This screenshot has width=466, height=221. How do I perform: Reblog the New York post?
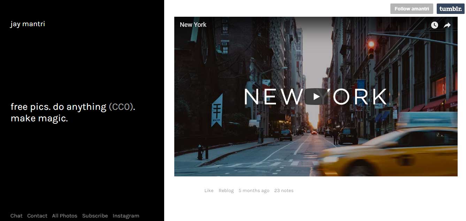coord(226,190)
